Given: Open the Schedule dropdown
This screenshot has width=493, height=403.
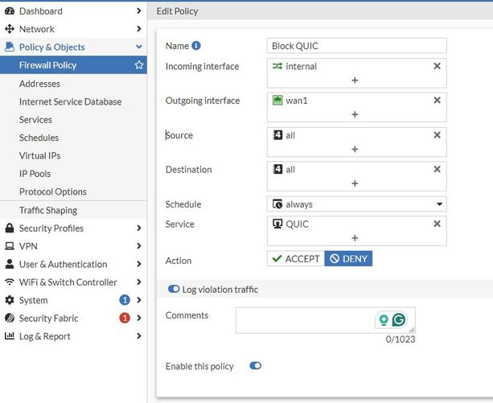Looking at the screenshot, I should pyautogui.click(x=356, y=204).
